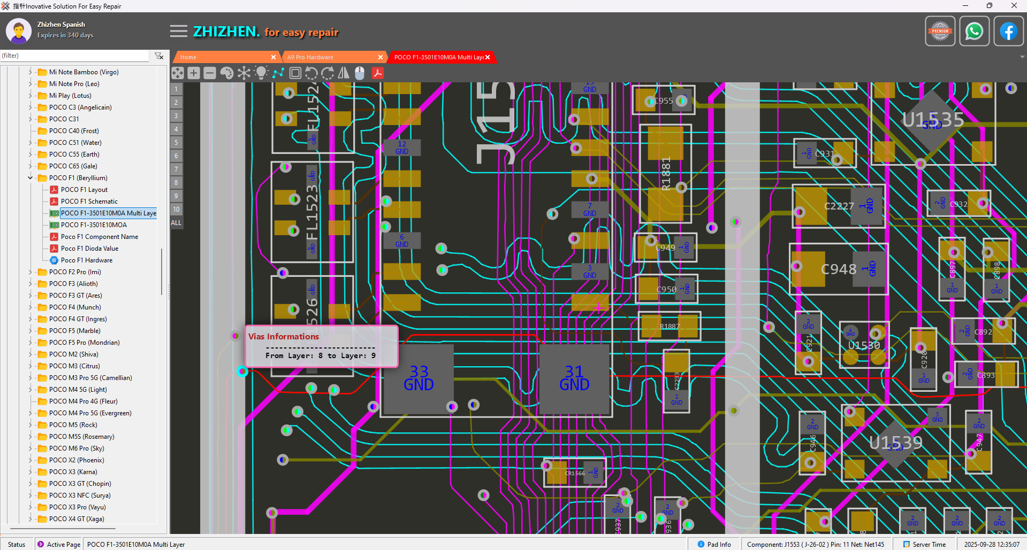
Task: Click the square board outline tool
Action: click(295, 73)
